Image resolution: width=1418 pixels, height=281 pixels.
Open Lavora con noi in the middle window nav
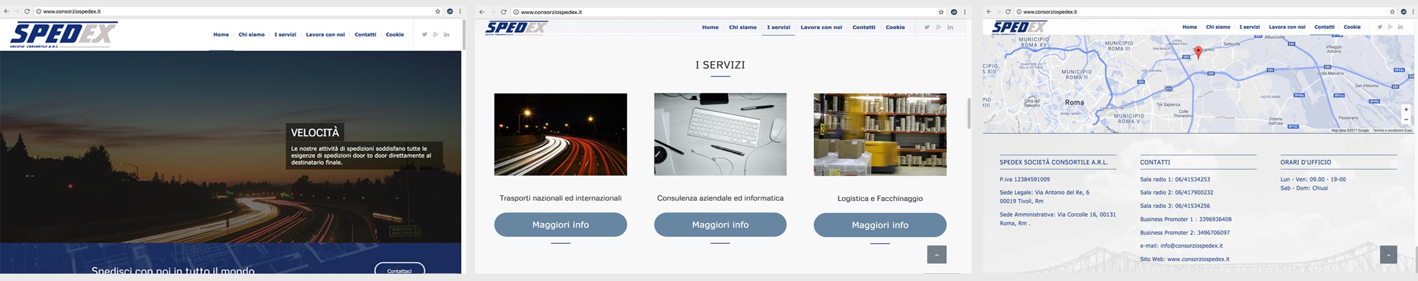click(821, 27)
